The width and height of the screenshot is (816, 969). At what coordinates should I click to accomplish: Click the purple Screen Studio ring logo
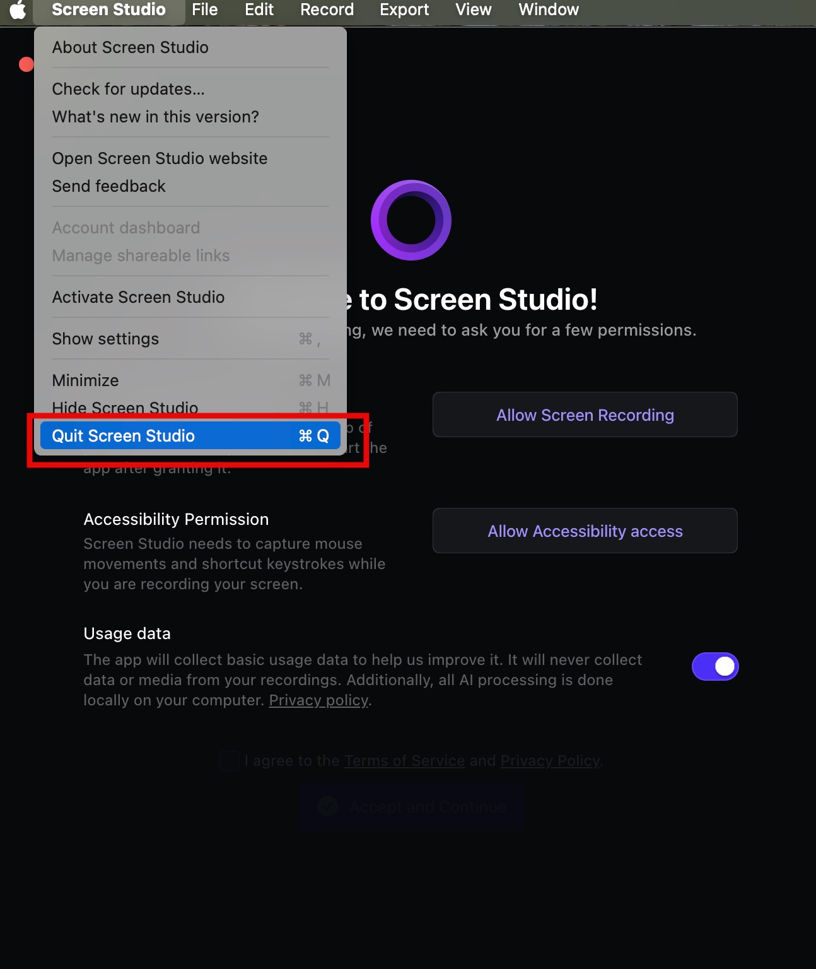point(411,220)
